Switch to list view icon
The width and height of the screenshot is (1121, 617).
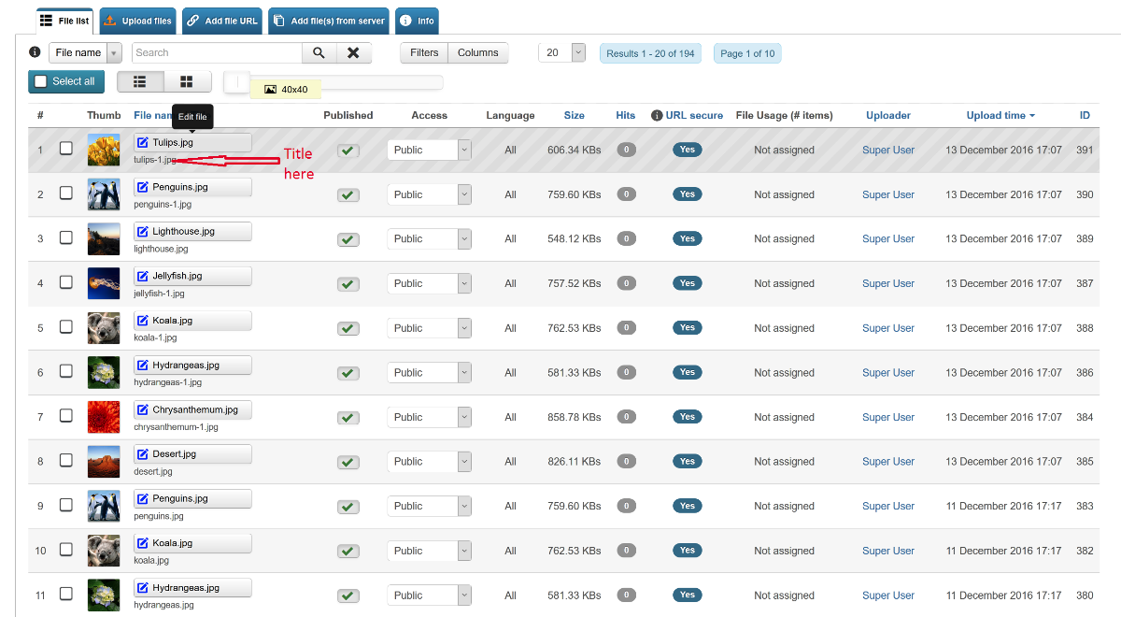(140, 82)
